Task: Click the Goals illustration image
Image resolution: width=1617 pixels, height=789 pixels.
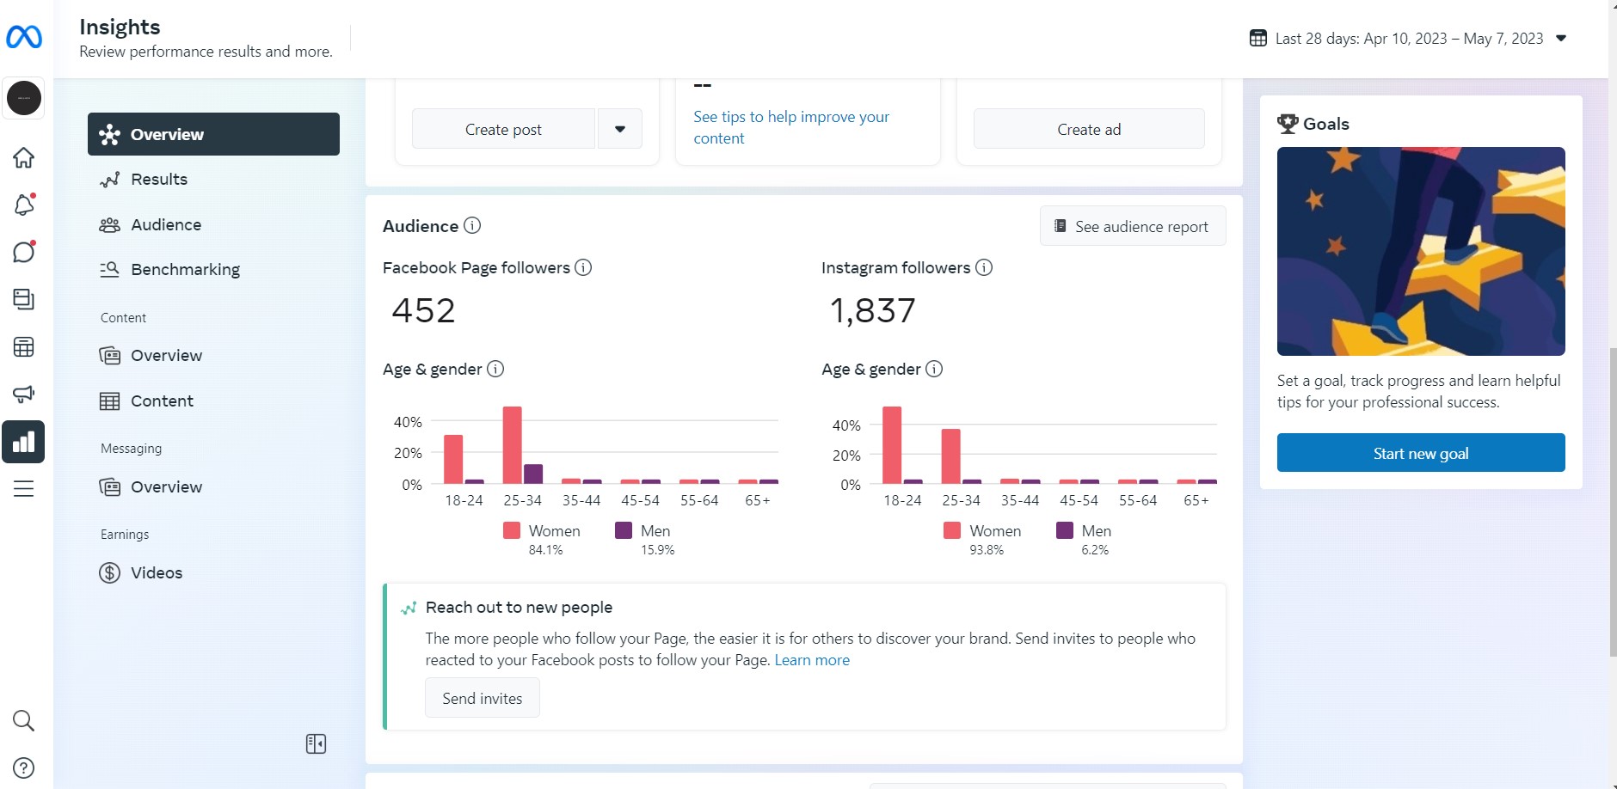Action: 1420,251
